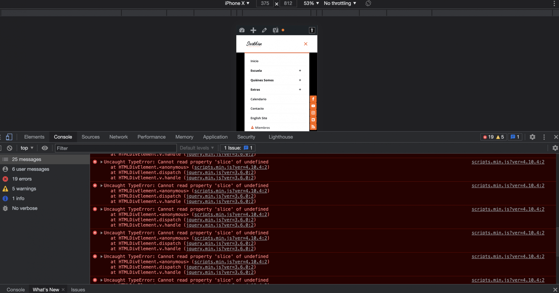Switch to the Memory tab
The height and width of the screenshot is (293, 559).
[184, 137]
